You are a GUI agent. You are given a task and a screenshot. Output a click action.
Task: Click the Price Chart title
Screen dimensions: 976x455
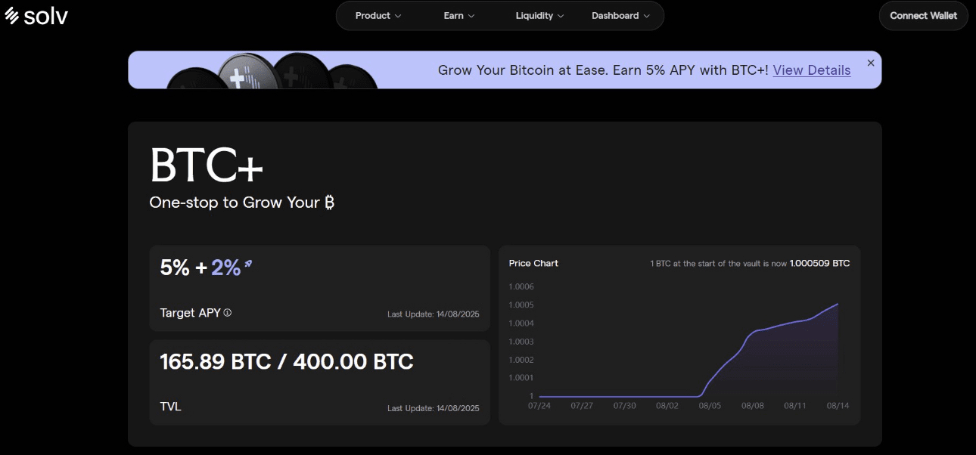point(533,263)
